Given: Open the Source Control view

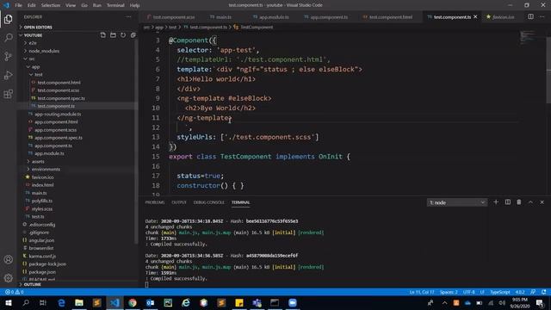Looking at the screenshot, I should click(8, 56).
